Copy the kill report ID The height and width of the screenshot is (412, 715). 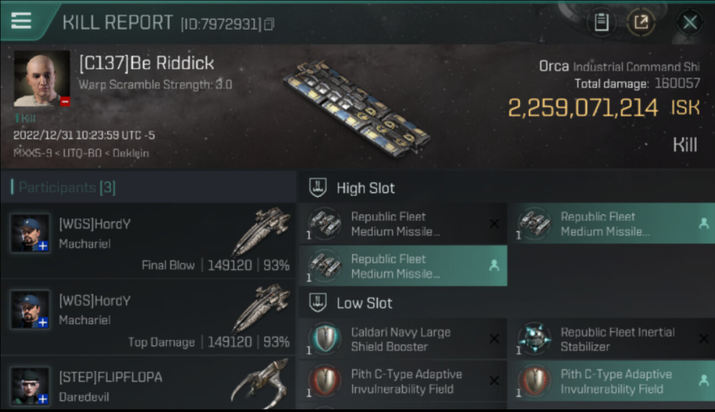269,24
